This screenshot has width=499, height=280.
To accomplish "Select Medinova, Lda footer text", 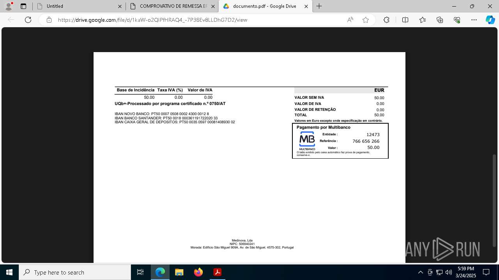I will [x=242, y=240].
